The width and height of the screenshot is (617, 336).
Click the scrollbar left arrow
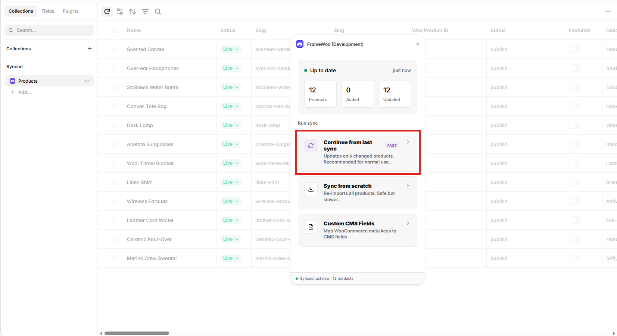101,333
